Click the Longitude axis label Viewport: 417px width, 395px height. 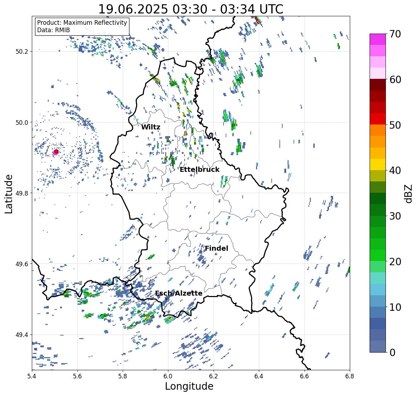pyautogui.click(x=189, y=386)
